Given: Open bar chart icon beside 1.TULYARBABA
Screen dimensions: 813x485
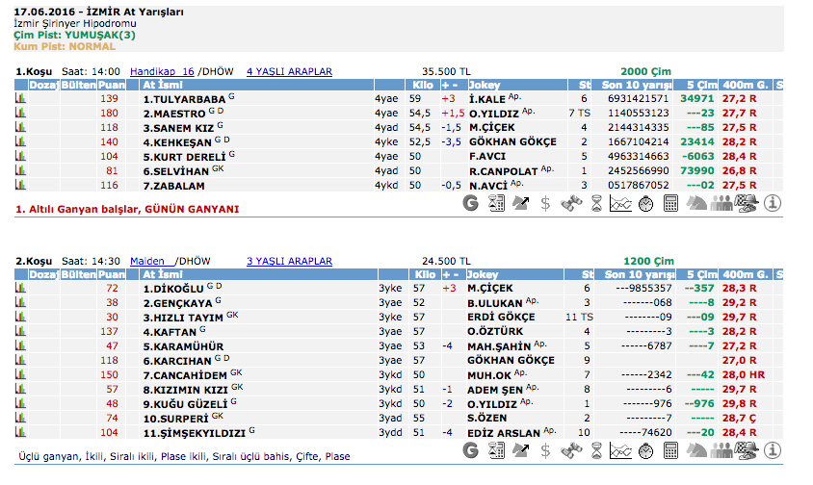Looking at the screenshot, I should [19, 98].
